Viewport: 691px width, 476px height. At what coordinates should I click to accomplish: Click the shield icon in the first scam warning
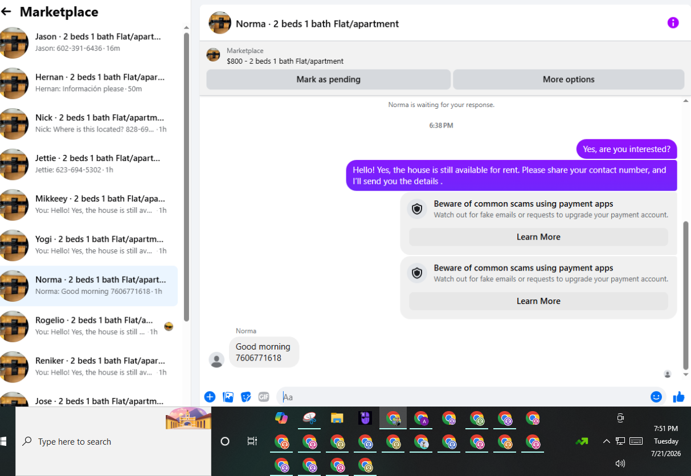pos(417,210)
